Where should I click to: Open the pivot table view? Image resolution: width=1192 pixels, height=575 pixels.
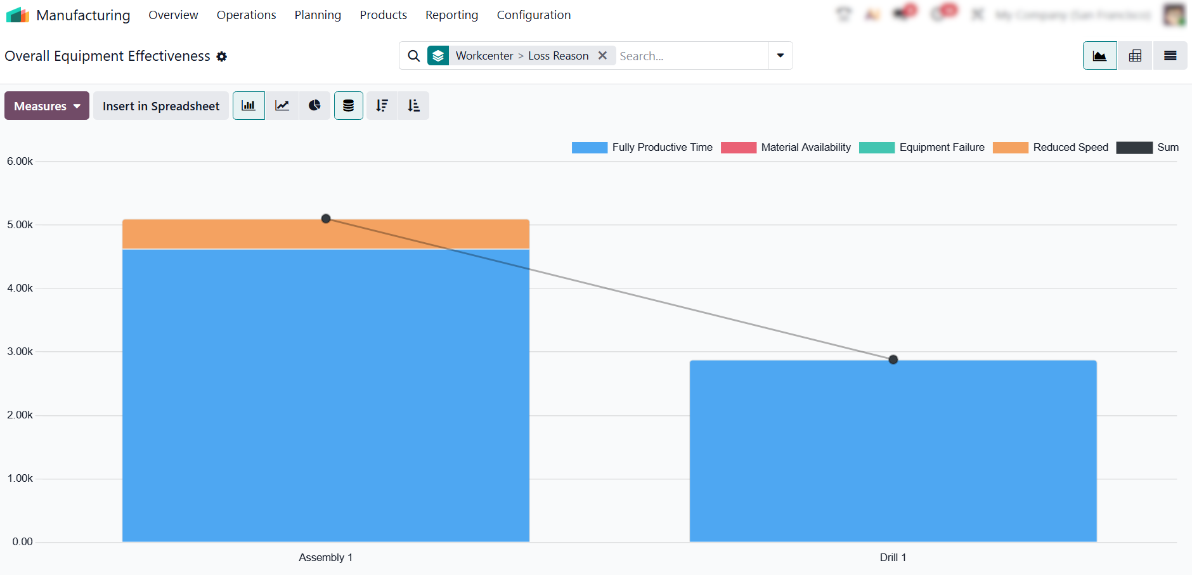[1135, 56]
